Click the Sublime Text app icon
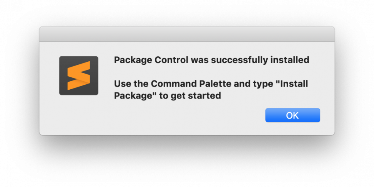 [78, 75]
